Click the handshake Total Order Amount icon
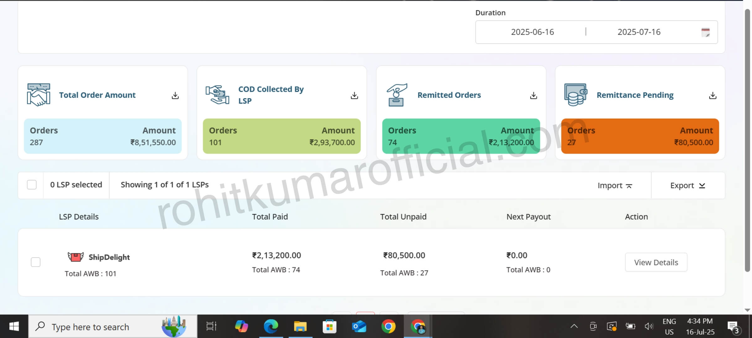The image size is (752, 338). click(x=39, y=95)
